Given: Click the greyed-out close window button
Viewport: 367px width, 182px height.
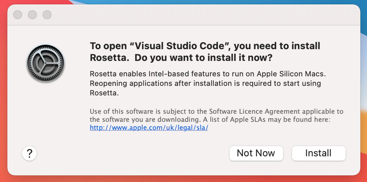Looking at the screenshot, I should pyautogui.click(x=18, y=15).
